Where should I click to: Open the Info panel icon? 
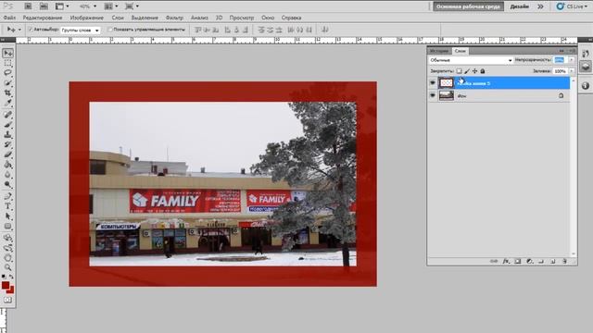[x=586, y=86]
